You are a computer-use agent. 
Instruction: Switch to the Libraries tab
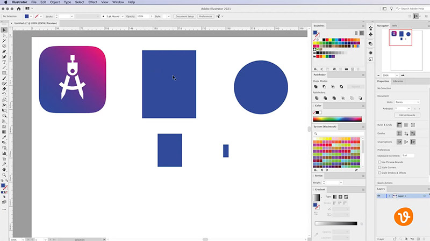[398, 81]
